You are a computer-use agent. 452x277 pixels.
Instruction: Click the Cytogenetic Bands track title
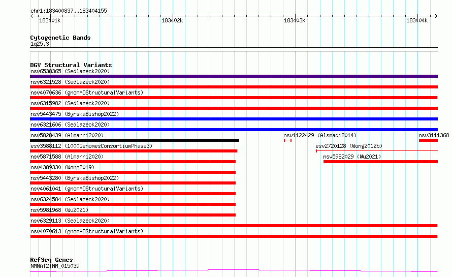[x=60, y=38]
